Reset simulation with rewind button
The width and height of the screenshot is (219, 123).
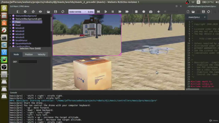98,12
